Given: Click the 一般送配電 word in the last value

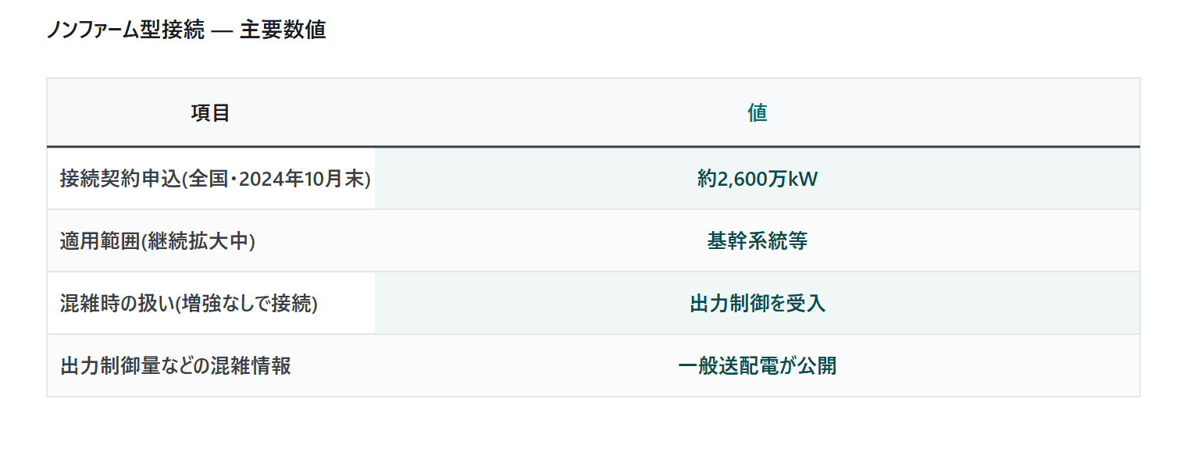Looking at the screenshot, I should (728, 366).
